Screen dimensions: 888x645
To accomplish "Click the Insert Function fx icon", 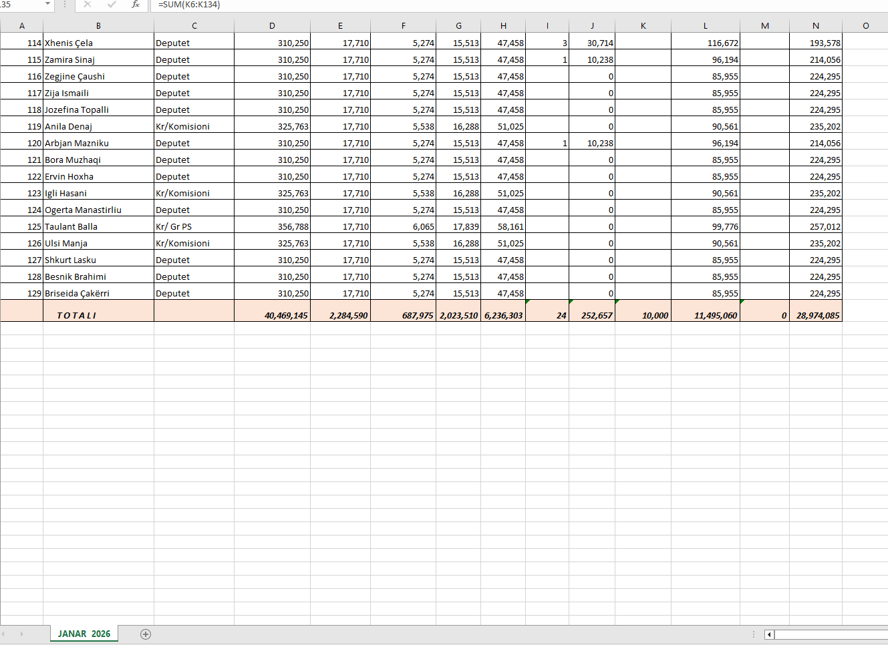I will tap(136, 5).
